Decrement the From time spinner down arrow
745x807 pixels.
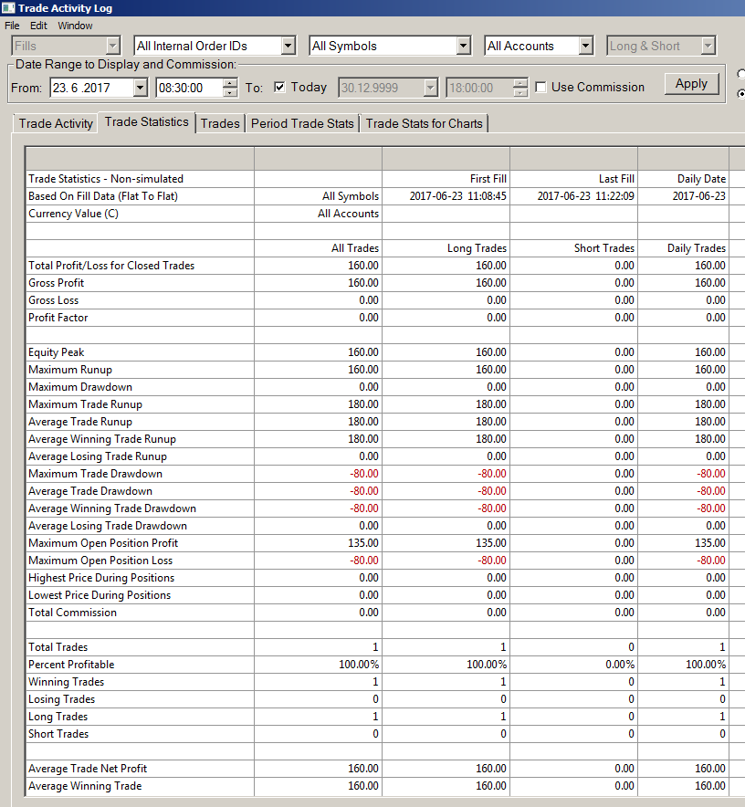click(x=230, y=92)
